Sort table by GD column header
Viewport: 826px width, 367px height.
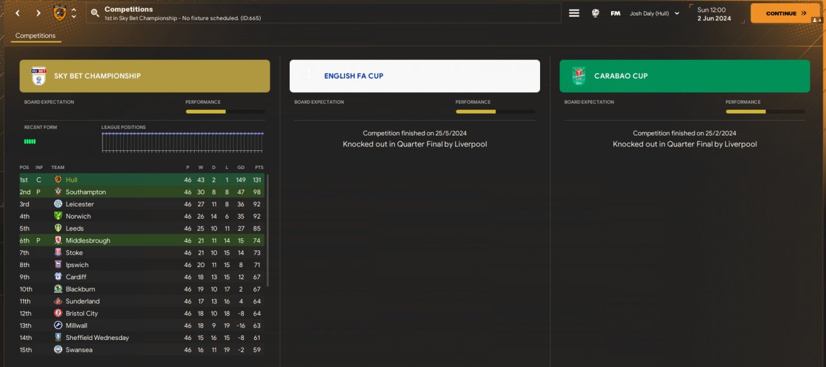point(240,168)
